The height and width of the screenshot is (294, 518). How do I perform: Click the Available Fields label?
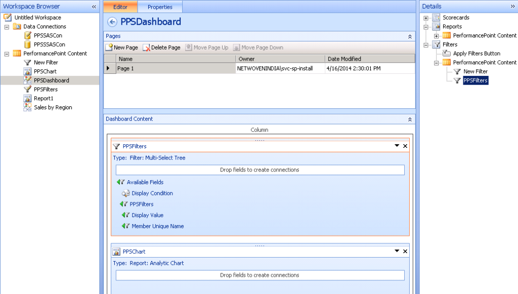click(x=145, y=182)
